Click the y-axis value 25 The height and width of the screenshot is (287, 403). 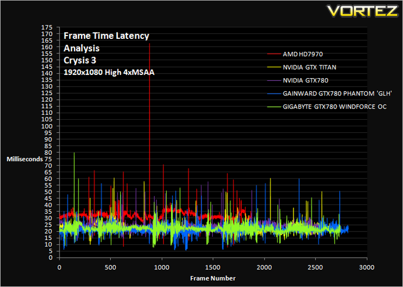[49, 225]
